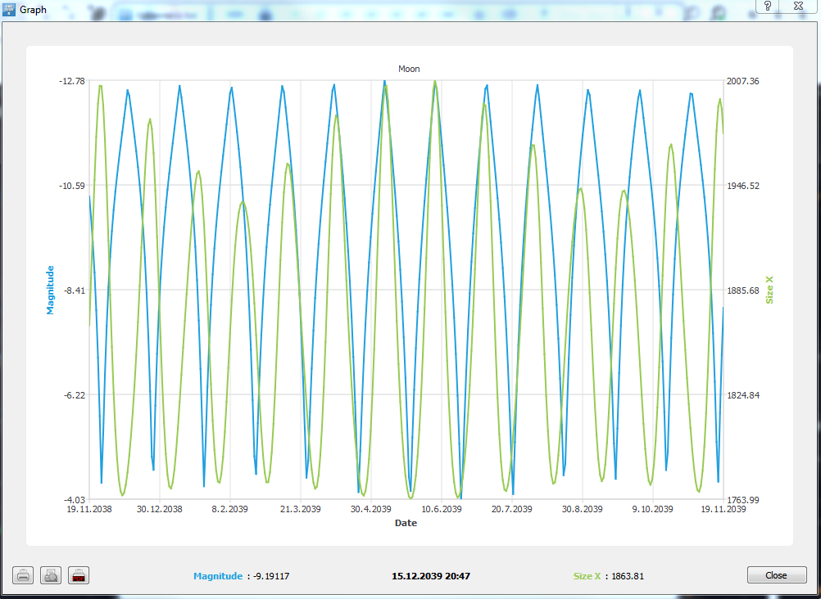Click the 'Date' axis title
The width and height of the screenshot is (821, 599).
(406, 523)
